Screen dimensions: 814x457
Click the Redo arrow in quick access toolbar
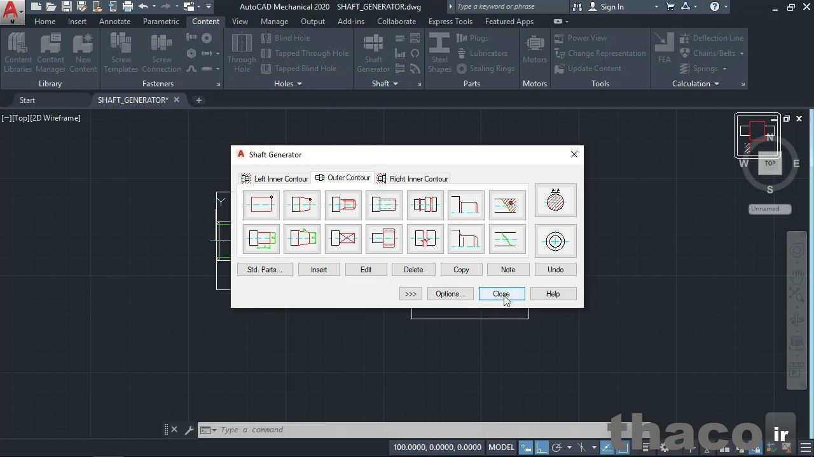165,7
